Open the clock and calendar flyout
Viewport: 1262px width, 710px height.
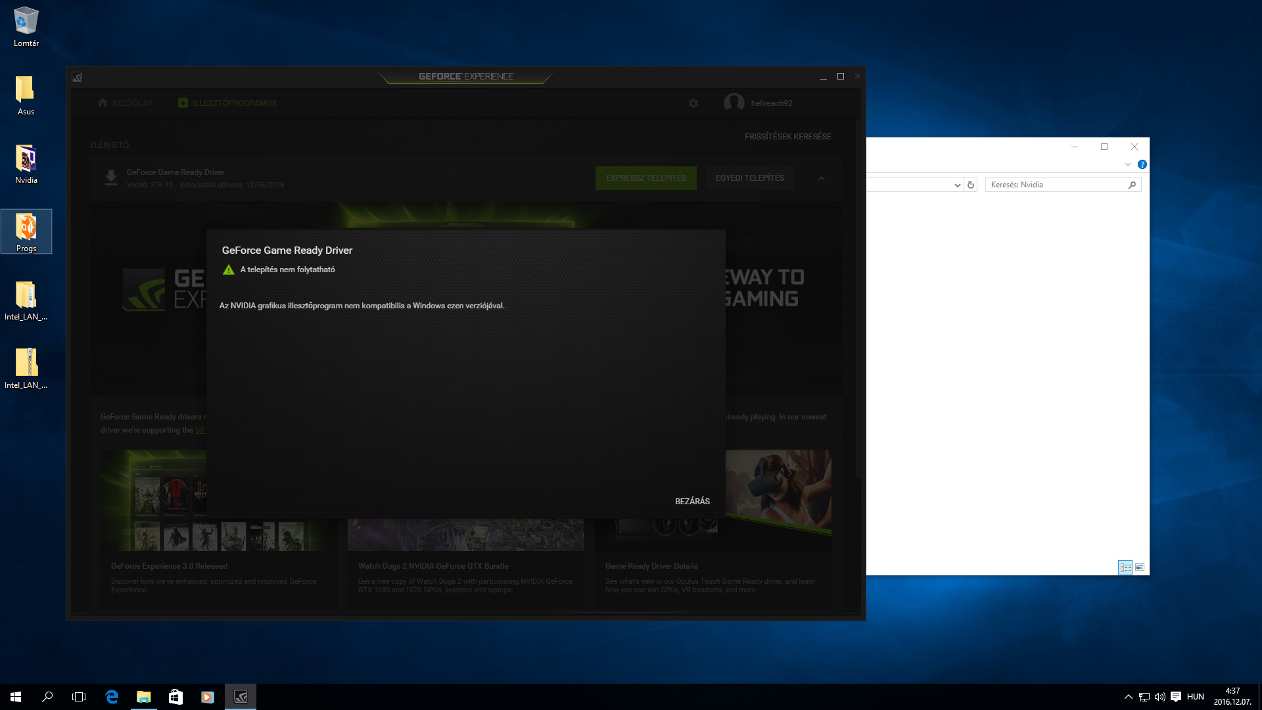pos(1232,697)
